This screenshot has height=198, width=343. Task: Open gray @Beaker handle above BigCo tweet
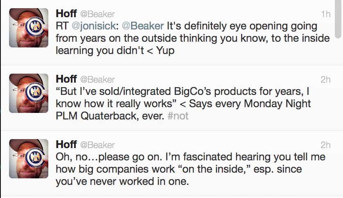97,79
